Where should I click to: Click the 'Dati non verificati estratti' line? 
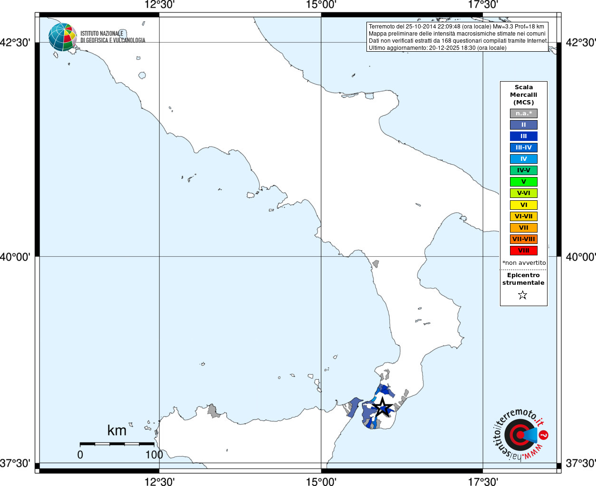coord(458,41)
